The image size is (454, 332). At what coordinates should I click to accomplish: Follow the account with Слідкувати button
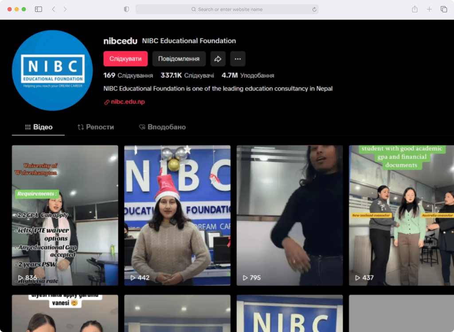(x=125, y=59)
